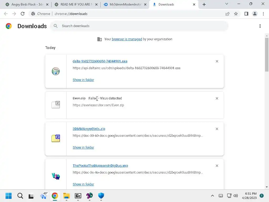Open delta-1682732600658-74844901.exe file link
269x202 pixels.
point(100,61)
